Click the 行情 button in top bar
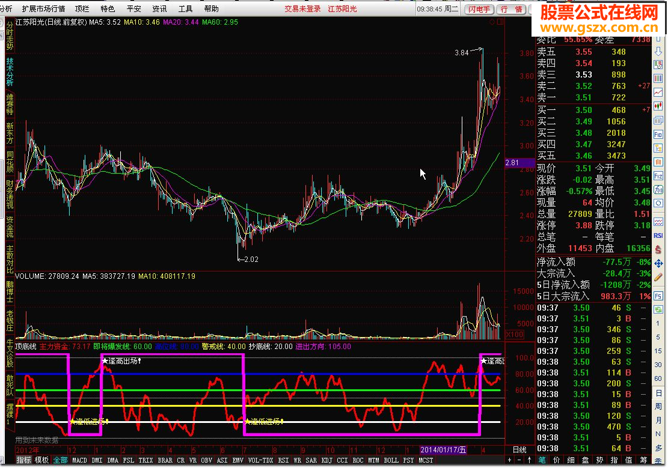This screenshot has width=668, height=468. coord(511,9)
